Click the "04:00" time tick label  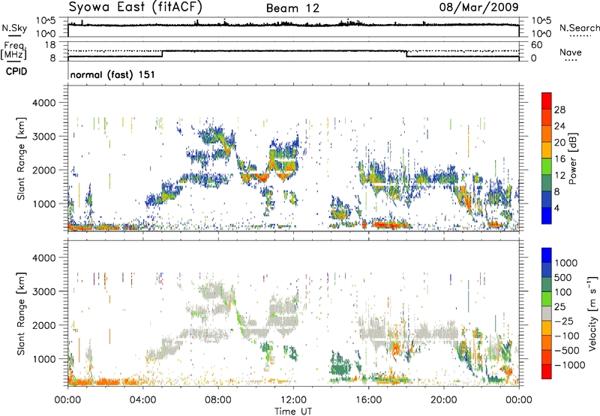click(x=143, y=400)
